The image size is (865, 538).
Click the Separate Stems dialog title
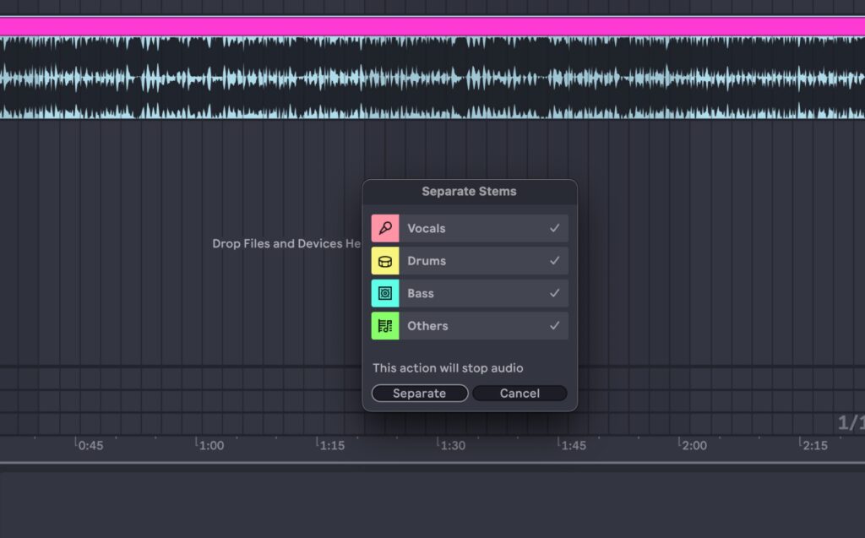(469, 192)
